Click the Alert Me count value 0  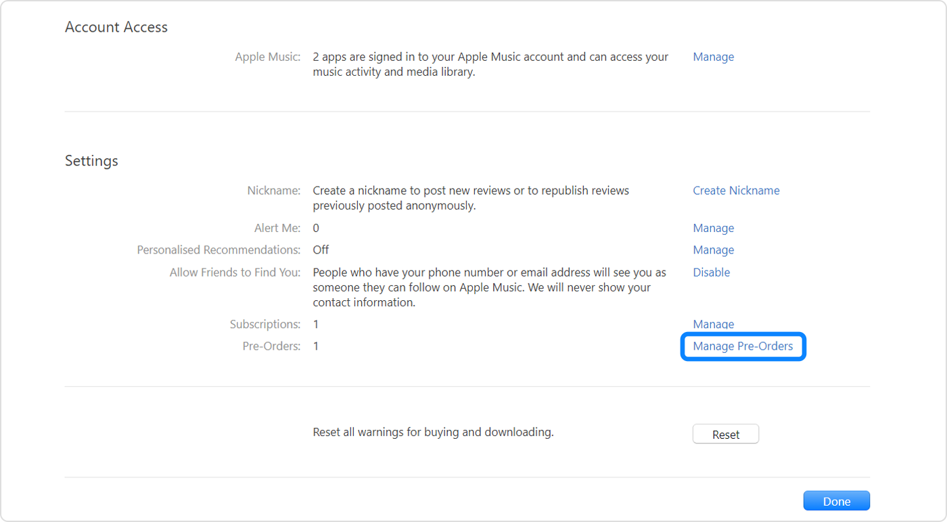(315, 228)
